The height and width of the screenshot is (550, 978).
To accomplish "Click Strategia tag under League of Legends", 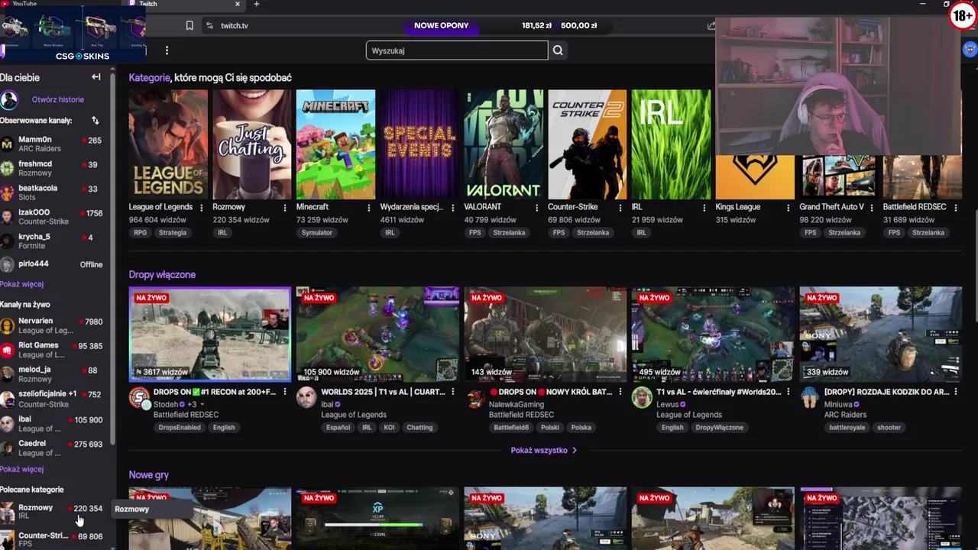I will point(173,233).
